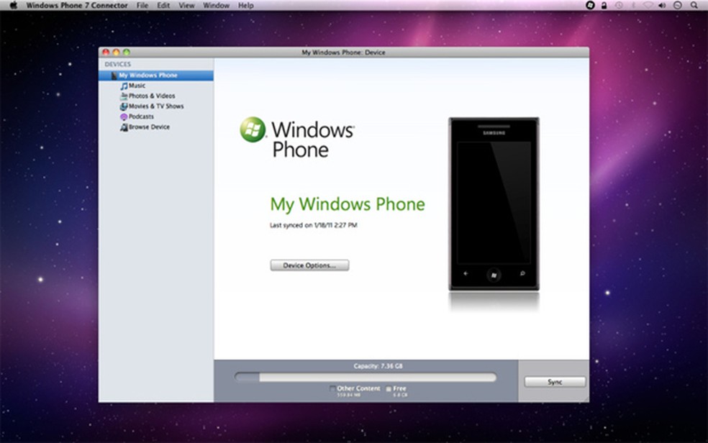Viewport: 708px width, 443px height.
Task: Select Movies & TV Shows icon
Action: 124,106
